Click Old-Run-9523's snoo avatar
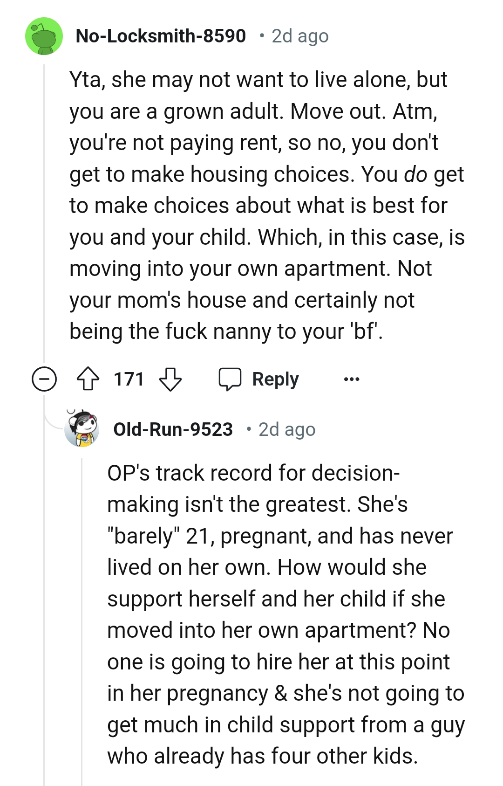503x786 pixels. pyautogui.click(x=83, y=429)
